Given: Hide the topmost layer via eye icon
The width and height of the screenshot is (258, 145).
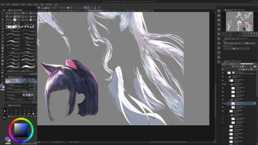Looking at the screenshot, I should pyautogui.click(x=223, y=73).
